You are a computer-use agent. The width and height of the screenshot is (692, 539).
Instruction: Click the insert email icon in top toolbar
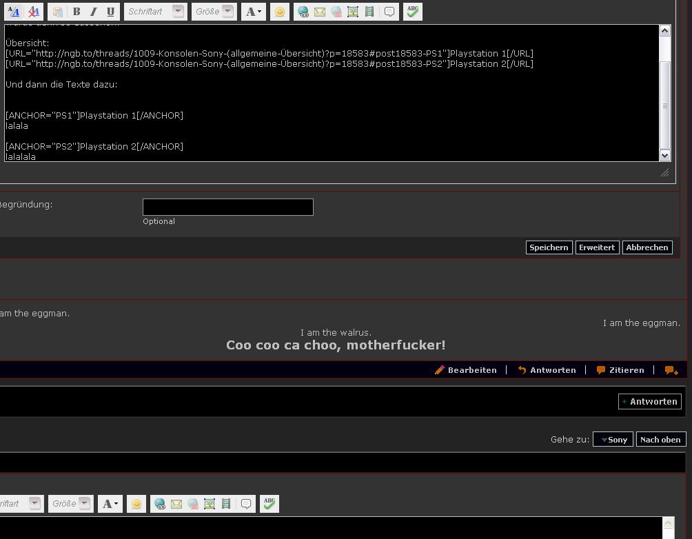[x=320, y=12]
